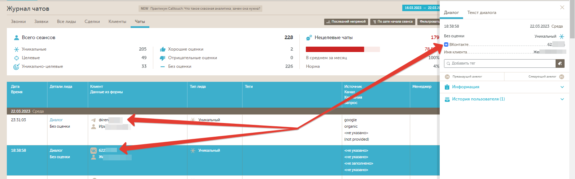Click the Нецелевые чаты chat bubble icon
The height and width of the screenshot is (179, 575).
tap(309, 38)
